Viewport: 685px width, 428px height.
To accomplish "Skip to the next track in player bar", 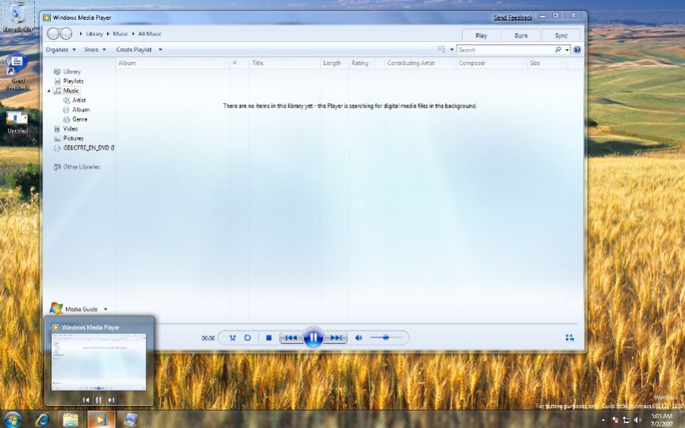I will tap(336, 338).
